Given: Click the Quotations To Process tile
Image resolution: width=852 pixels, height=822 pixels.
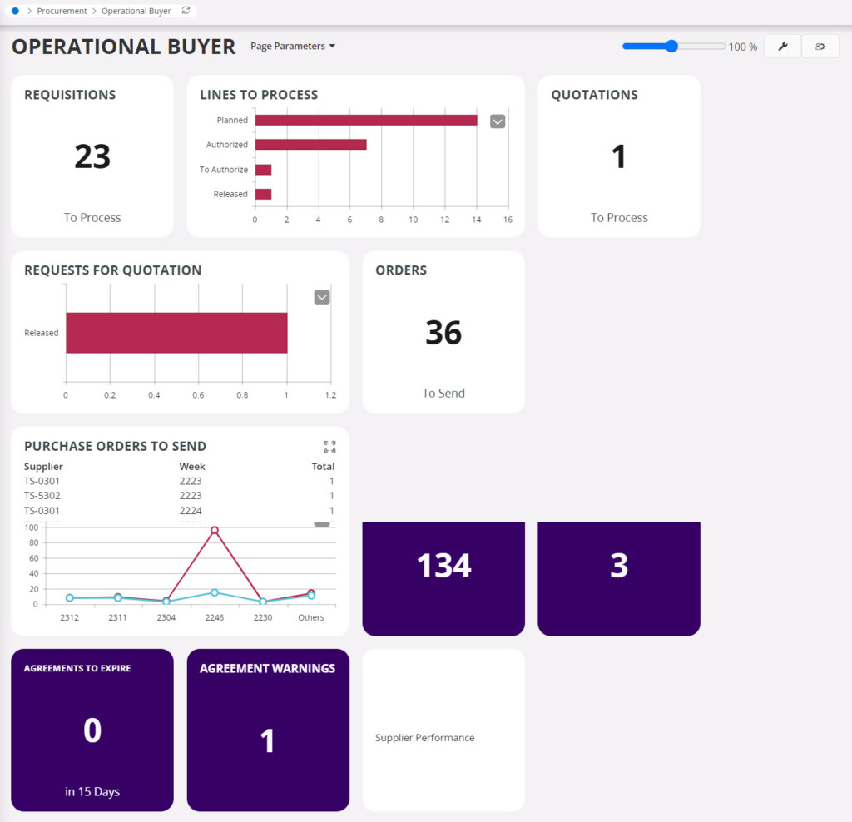Looking at the screenshot, I should pos(618,156).
